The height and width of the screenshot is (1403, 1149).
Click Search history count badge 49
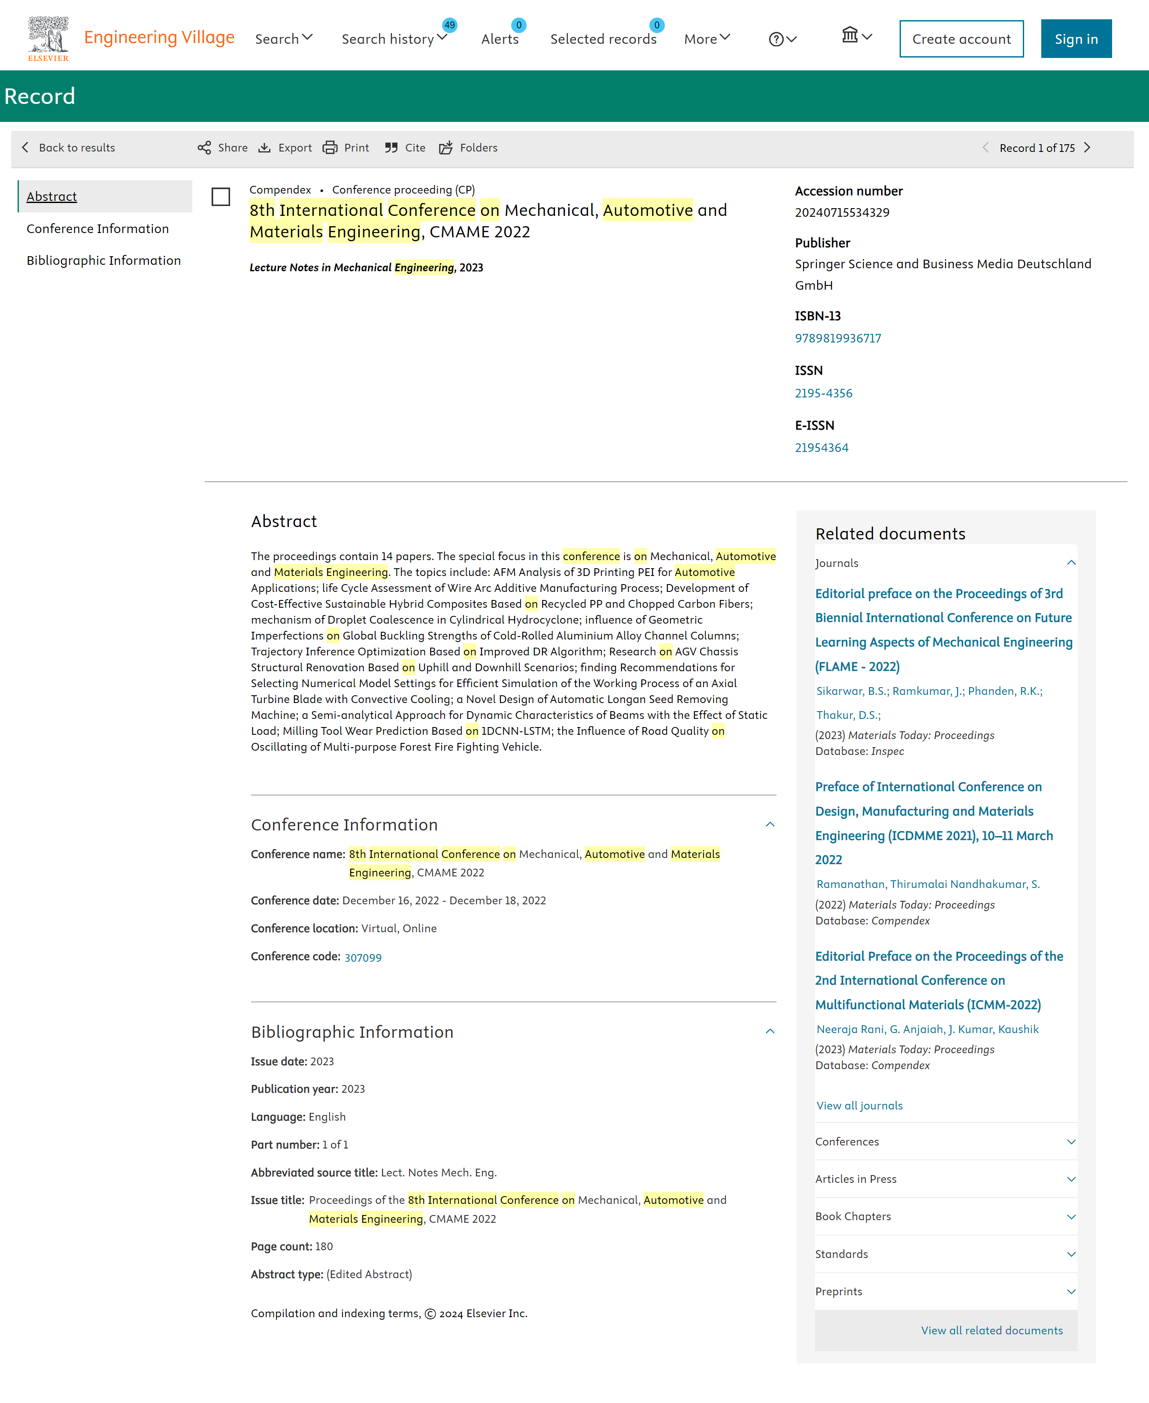(449, 25)
